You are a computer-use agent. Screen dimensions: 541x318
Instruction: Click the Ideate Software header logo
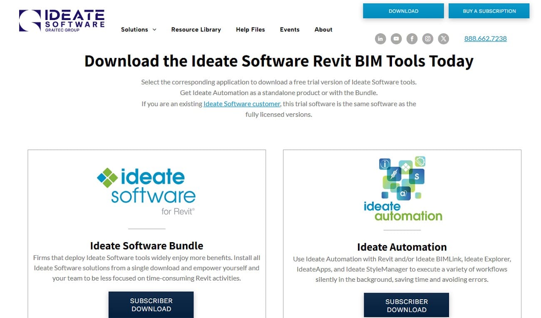coord(62,20)
